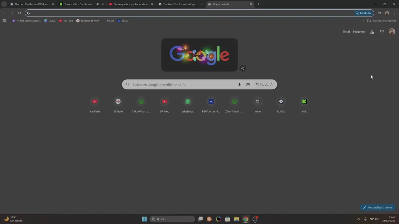The image size is (399, 224).
Task: Open Microsoft Store from taskbar
Action: click(228, 219)
